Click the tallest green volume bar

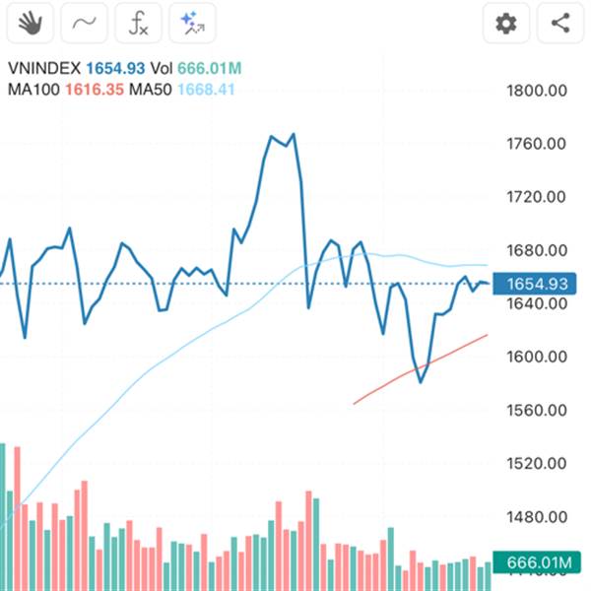coord(2,517)
